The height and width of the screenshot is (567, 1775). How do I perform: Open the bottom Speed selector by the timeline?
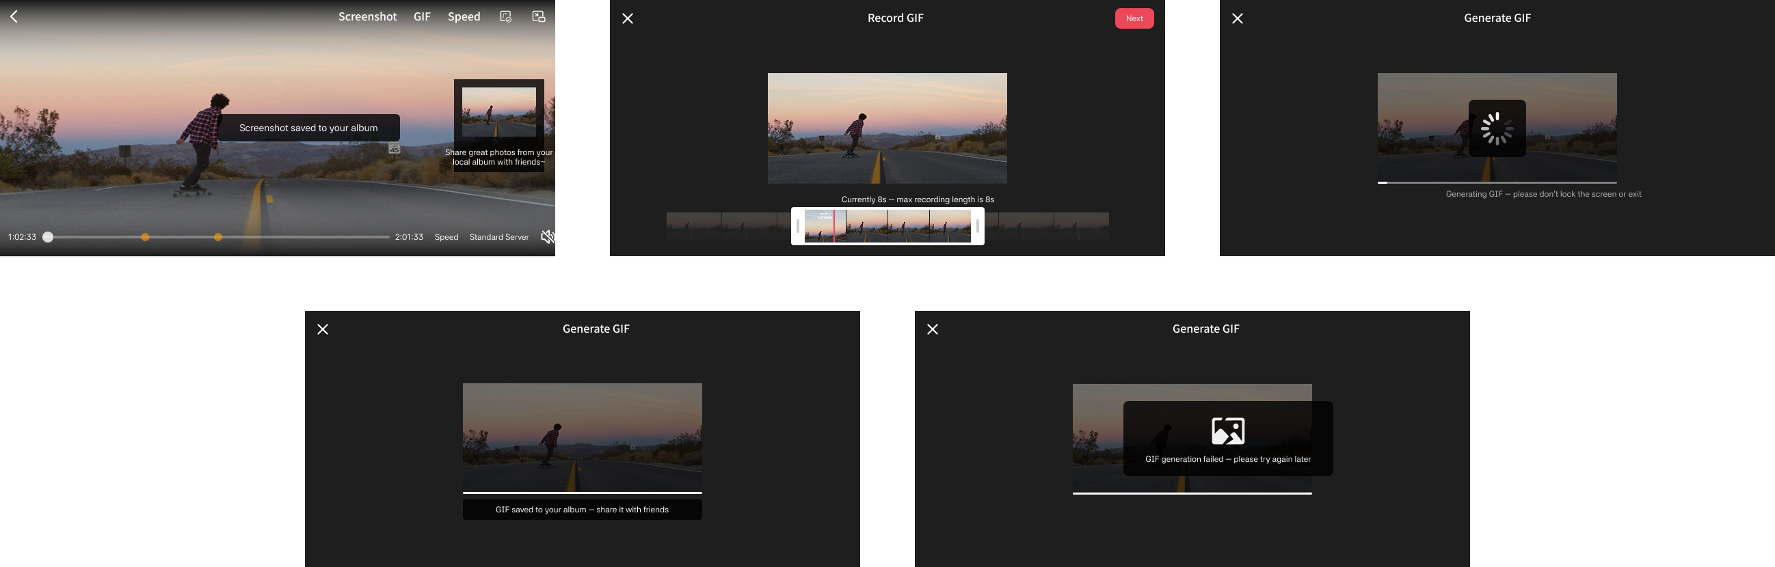[446, 237]
